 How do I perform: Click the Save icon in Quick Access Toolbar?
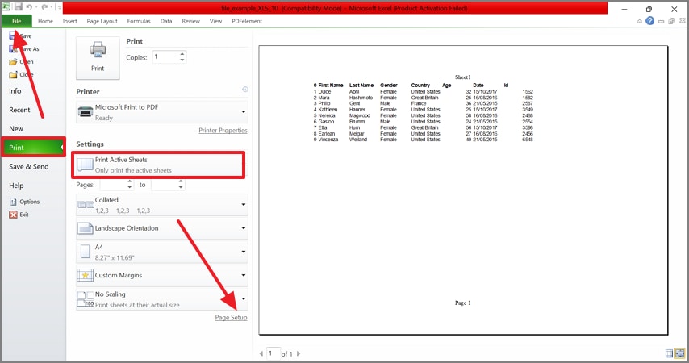[19, 7]
